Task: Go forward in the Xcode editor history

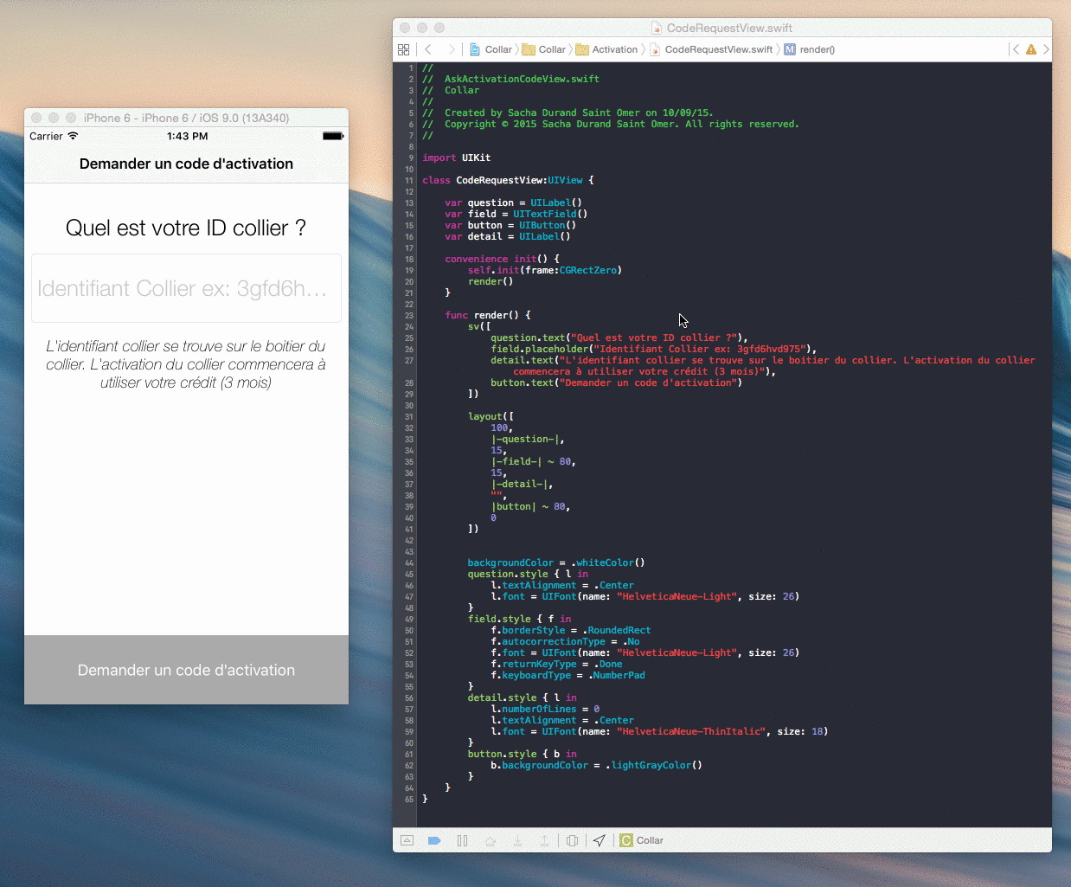Action: point(451,49)
